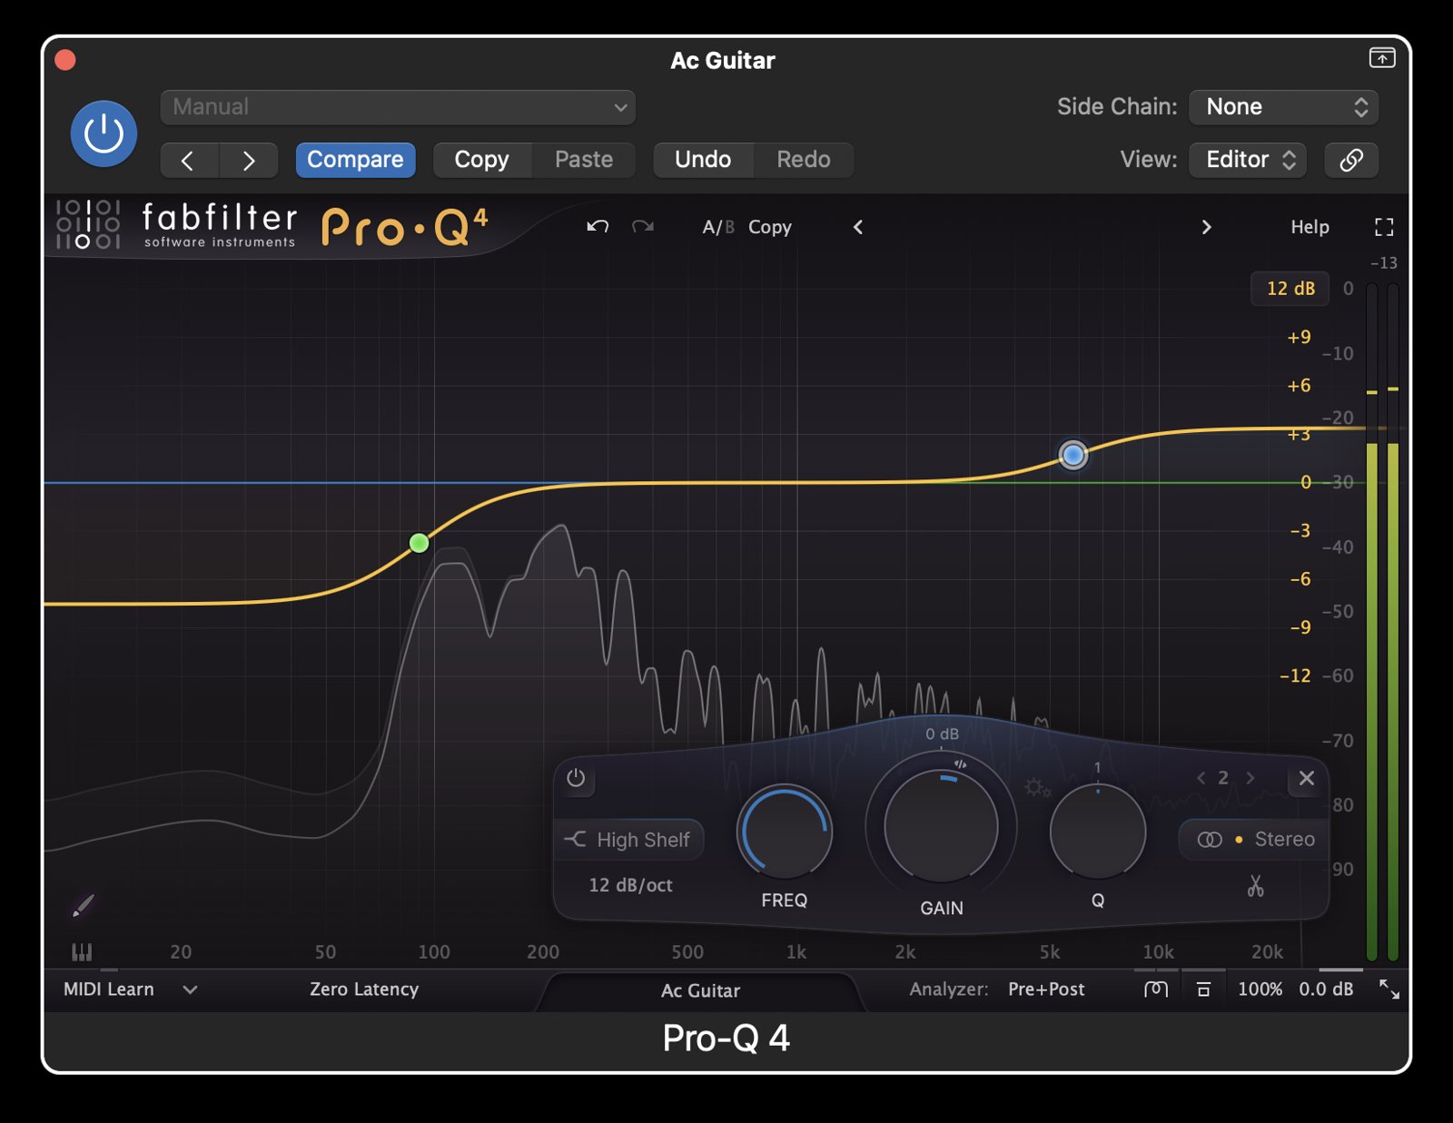Click the Redo button in header
This screenshot has height=1123, width=1453.
click(x=804, y=160)
